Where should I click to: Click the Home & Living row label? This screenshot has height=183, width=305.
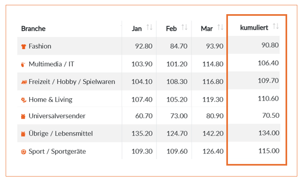[51, 100]
